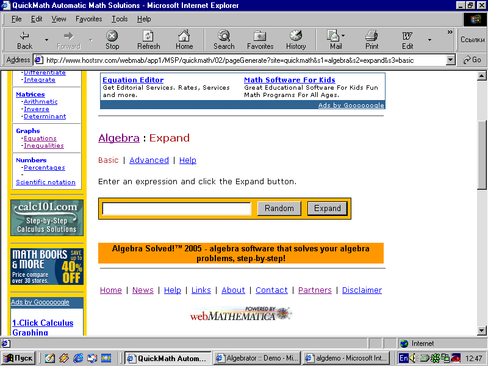Viewport: 488px width, 366px height.
Task: Open the Search pane toolbar icon
Action: point(224,40)
